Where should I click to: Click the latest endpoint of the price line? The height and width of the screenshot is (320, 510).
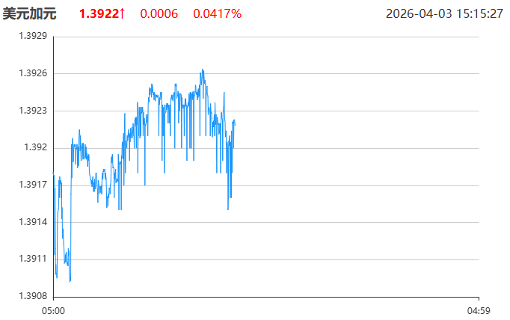[235, 120]
